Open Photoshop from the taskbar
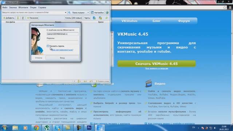 (89, 128)
